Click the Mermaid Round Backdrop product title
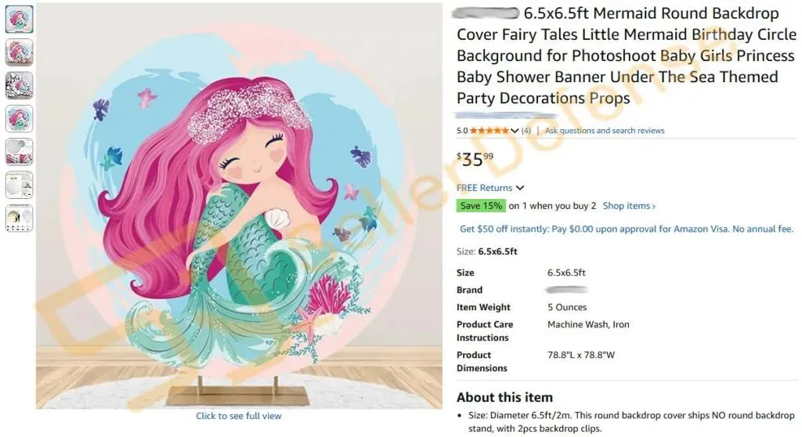 pyautogui.click(x=619, y=56)
